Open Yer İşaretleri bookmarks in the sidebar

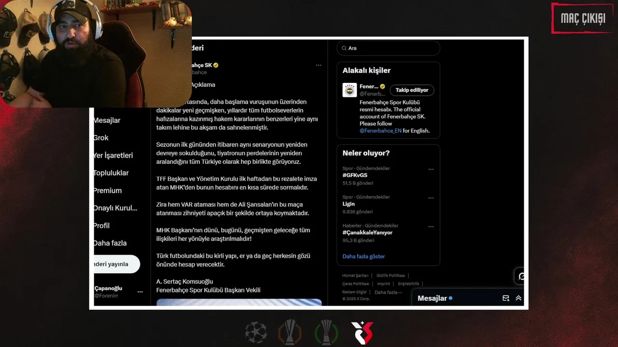(113, 155)
